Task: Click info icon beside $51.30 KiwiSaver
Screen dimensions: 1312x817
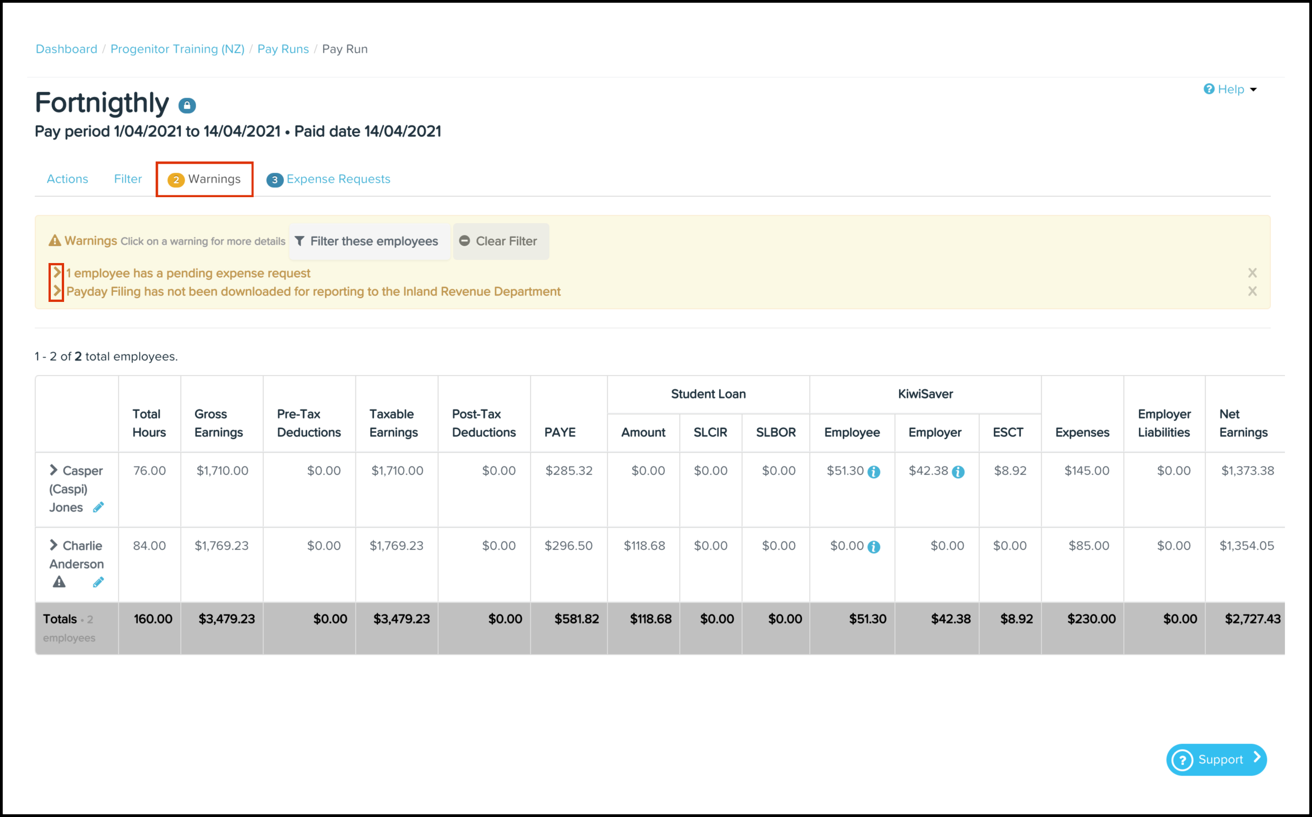Action: pyautogui.click(x=873, y=472)
